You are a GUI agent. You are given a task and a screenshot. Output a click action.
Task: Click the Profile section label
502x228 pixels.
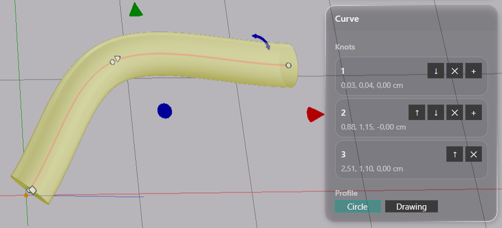pos(346,193)
